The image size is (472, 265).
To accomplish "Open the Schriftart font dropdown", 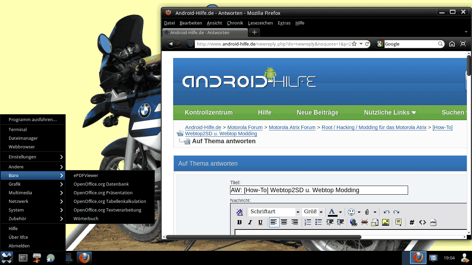I will (x=274, y=212).
